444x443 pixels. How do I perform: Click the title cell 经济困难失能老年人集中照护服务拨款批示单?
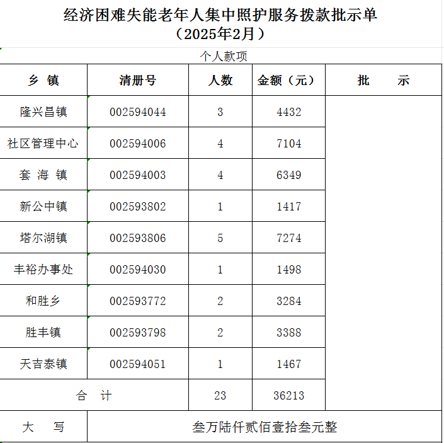click(x=221, y=15)
